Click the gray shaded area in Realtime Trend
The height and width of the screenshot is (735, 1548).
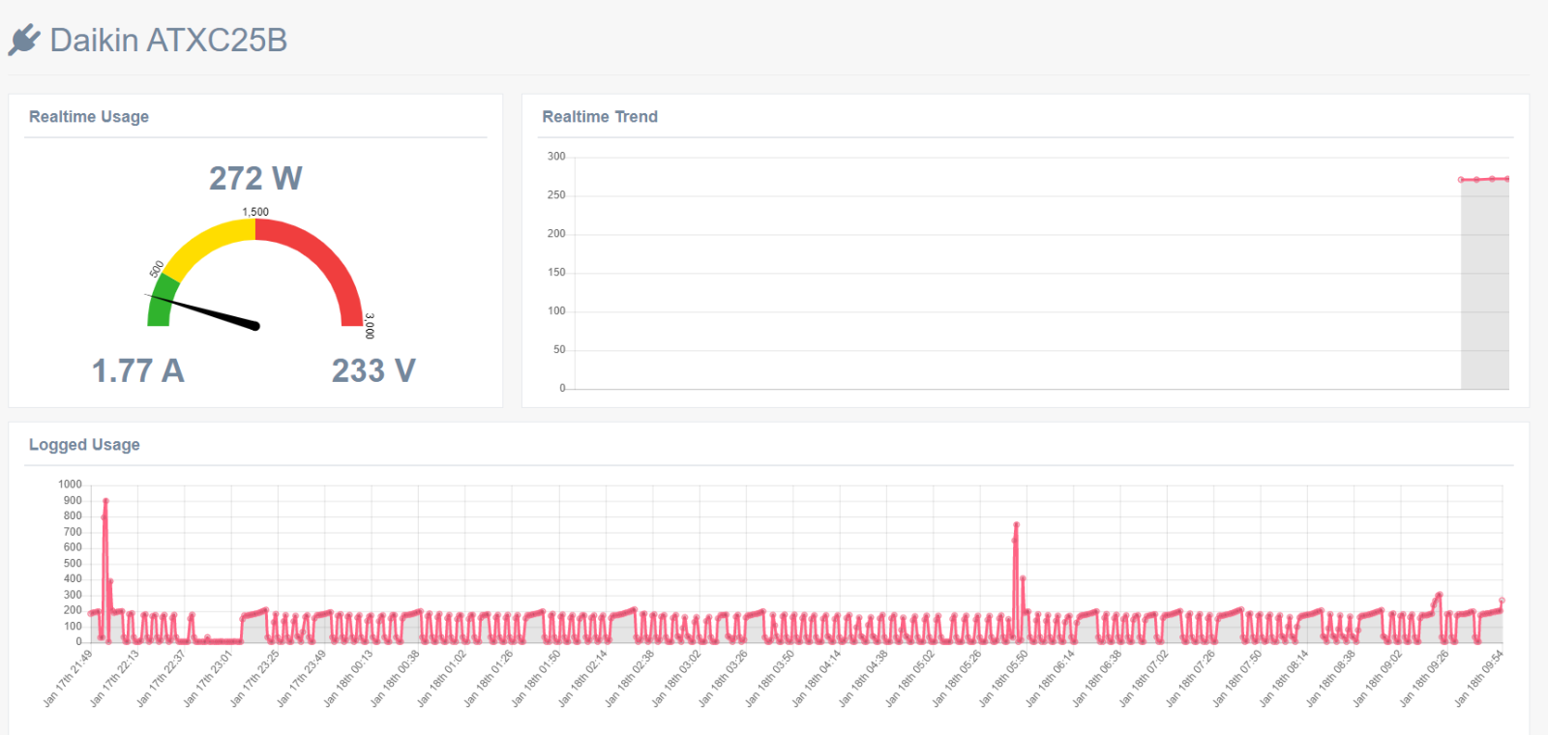point(1484,290)
